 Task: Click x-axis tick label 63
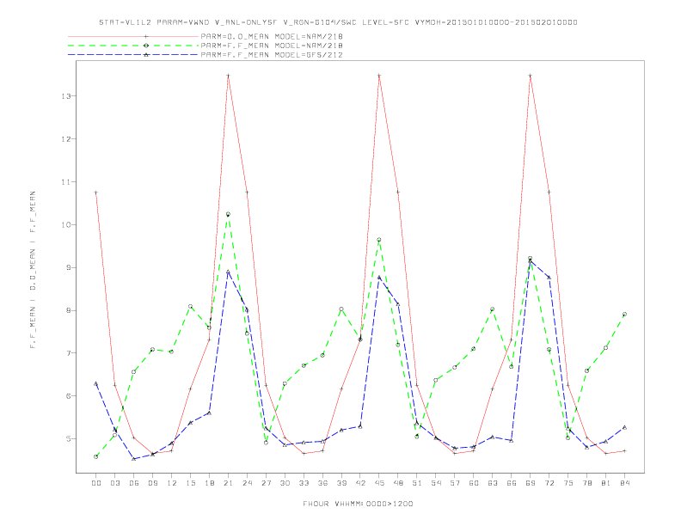[493, 483]
